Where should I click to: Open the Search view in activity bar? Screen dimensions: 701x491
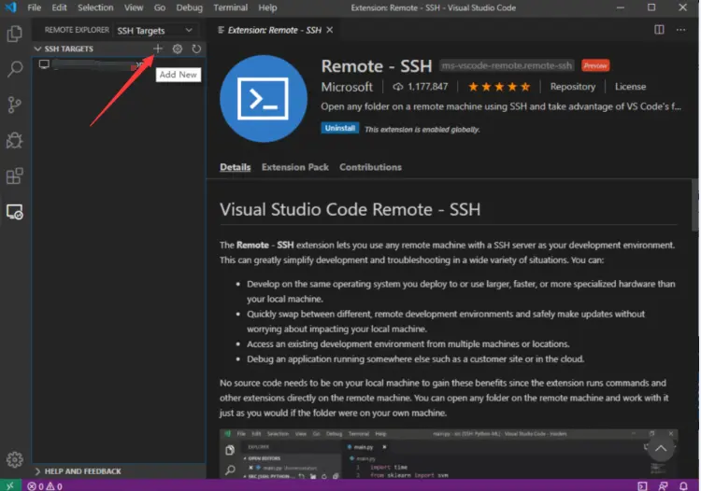point(15,69)
